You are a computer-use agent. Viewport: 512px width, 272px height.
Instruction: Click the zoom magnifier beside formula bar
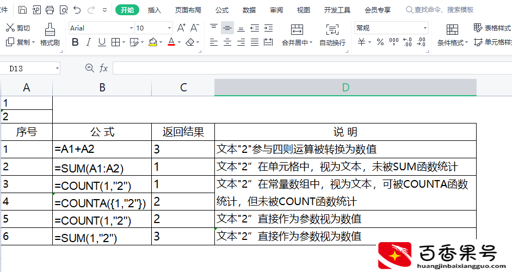pyautogui.click(x=89, y=68)
